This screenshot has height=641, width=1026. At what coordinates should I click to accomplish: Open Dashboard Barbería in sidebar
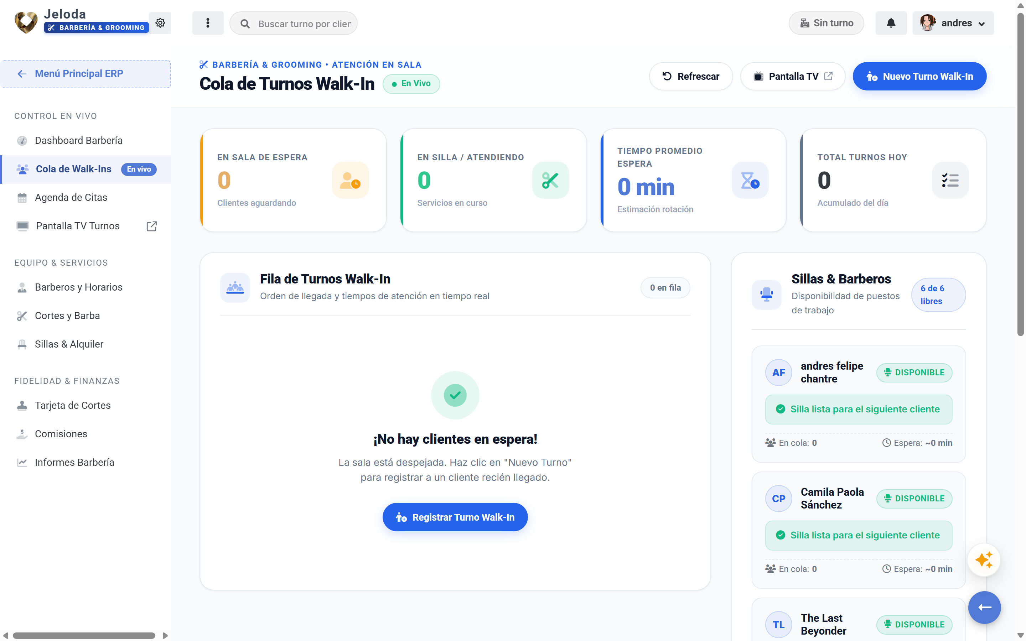coord(86,140)
